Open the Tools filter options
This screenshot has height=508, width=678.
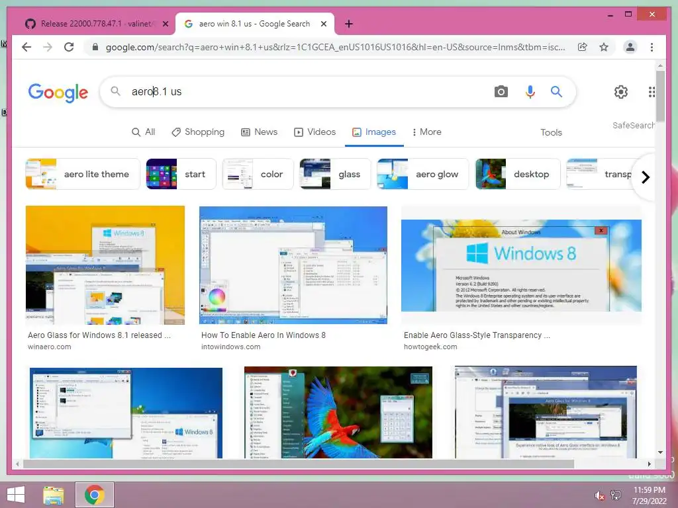(x=551, y=132)
